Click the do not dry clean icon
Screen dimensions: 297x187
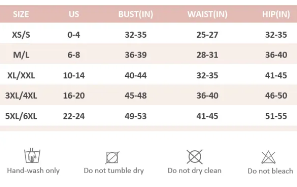[x=195, y=157]
